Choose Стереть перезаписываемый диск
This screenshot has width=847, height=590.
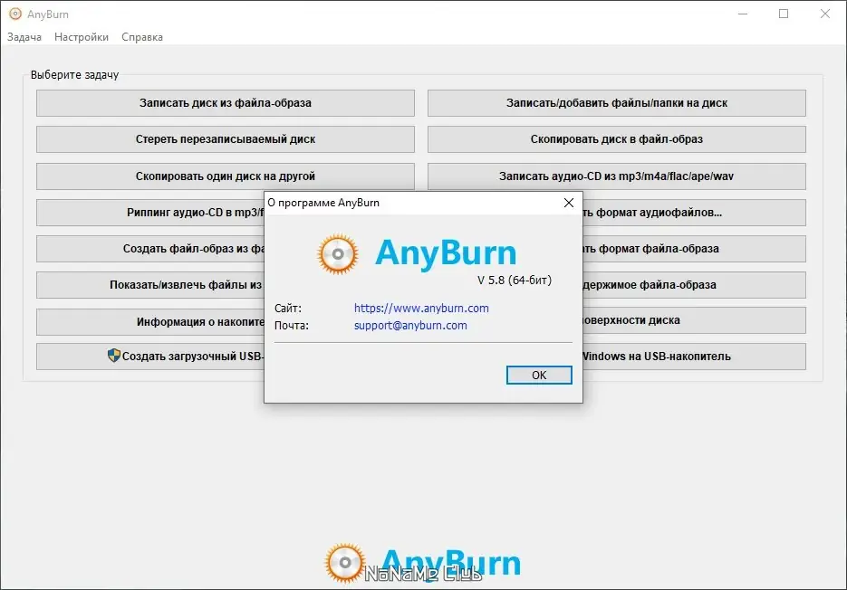click(226, 139)
